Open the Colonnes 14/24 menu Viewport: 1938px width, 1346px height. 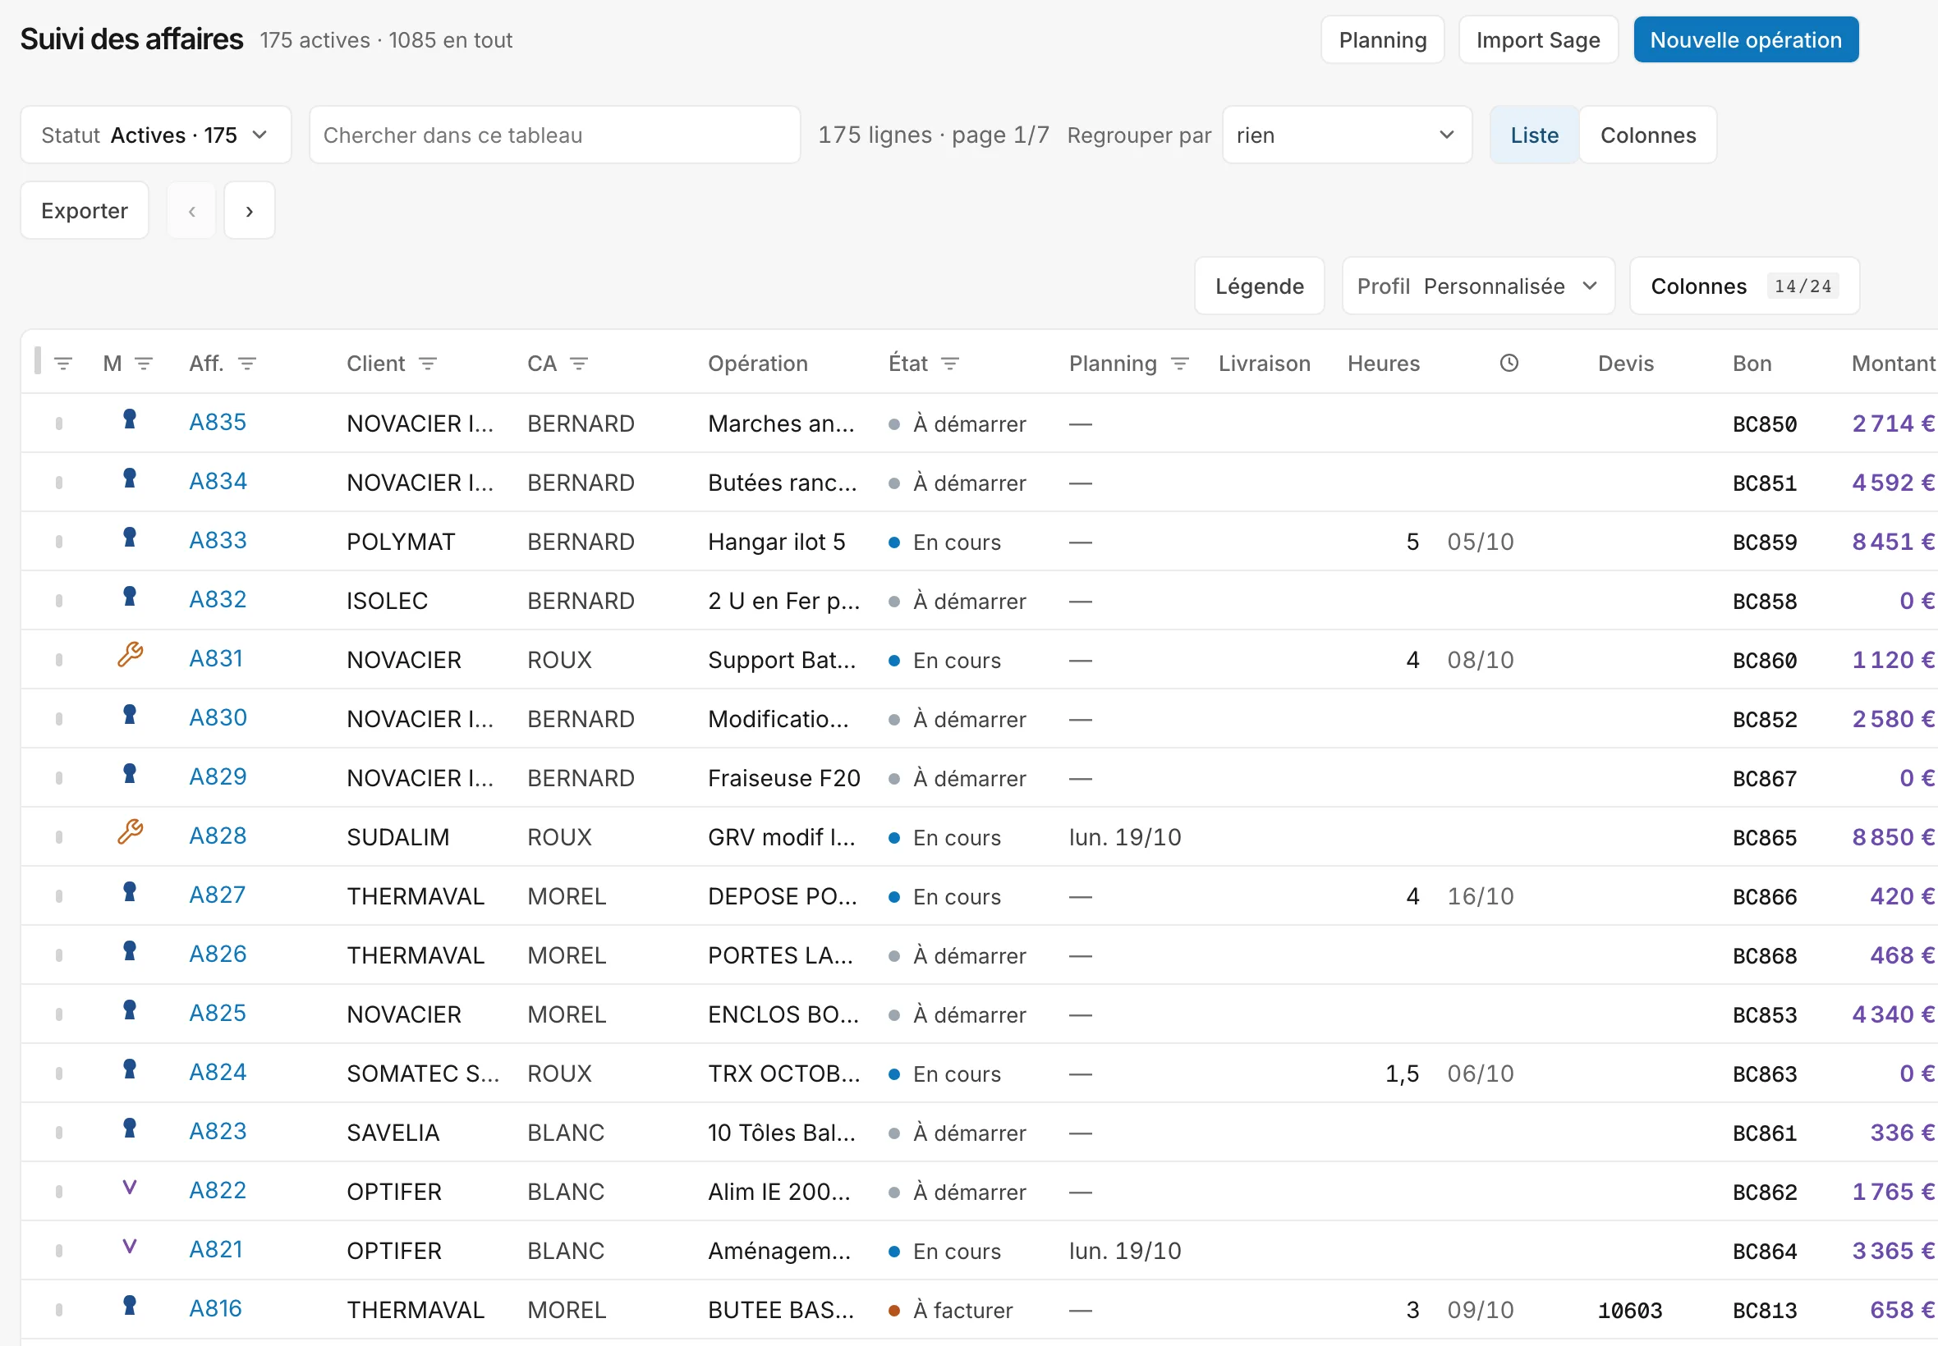coord(1744,286)
